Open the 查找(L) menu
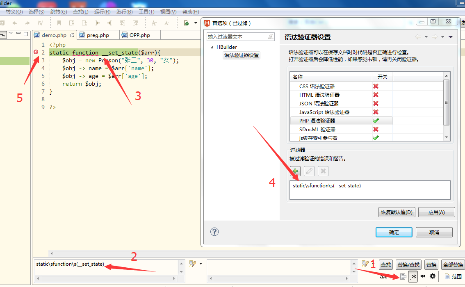 point(81,11)
